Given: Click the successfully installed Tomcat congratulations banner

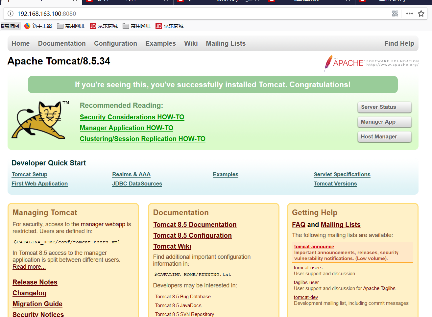Looking at the screenshot, I should coord(213,85).
